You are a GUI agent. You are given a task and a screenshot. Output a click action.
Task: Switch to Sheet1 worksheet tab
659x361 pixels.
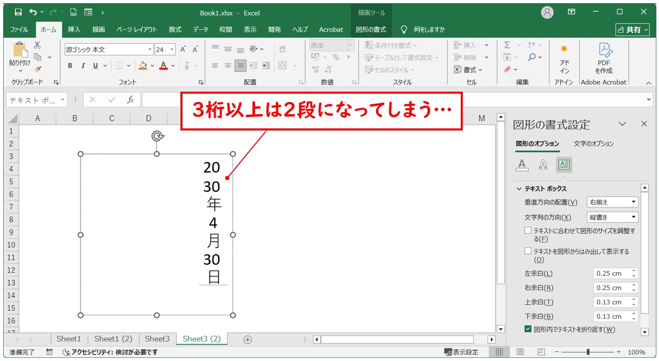tap(69, 339)
